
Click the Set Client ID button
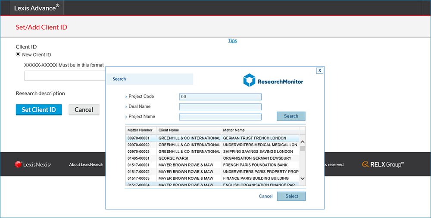39,110
